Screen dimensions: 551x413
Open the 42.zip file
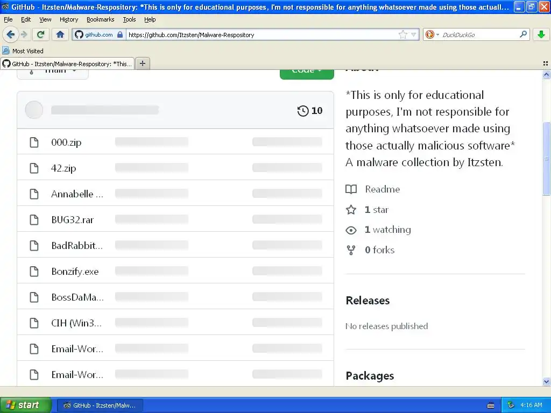63,168
